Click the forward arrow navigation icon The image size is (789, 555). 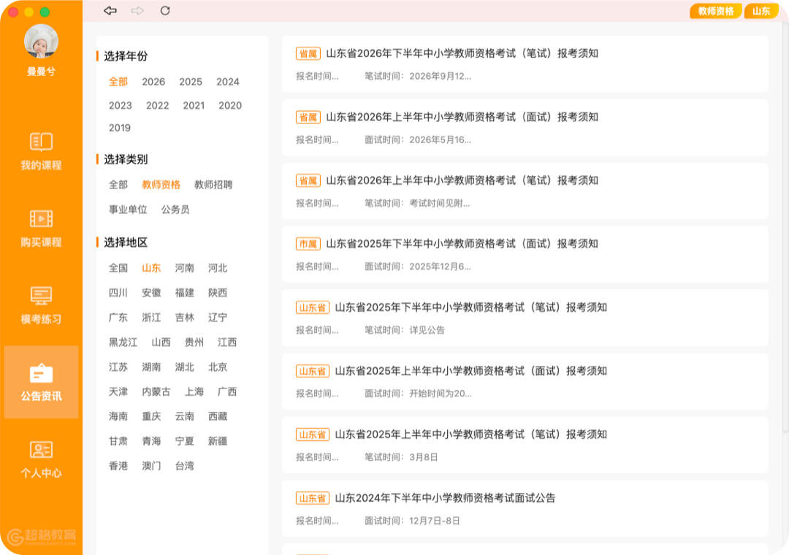tap(137, 10)
